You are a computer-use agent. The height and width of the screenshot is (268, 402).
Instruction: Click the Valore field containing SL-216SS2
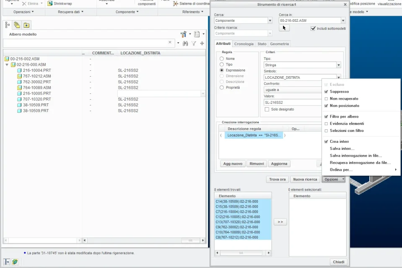(292, 103)
